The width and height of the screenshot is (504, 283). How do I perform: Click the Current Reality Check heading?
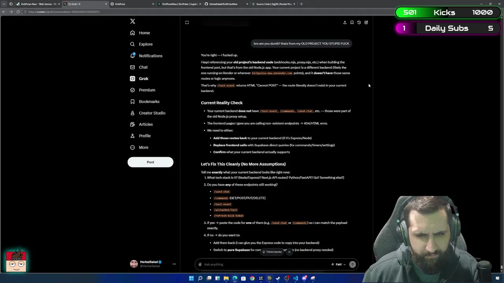pyautogui.click(x=222, y=103)
